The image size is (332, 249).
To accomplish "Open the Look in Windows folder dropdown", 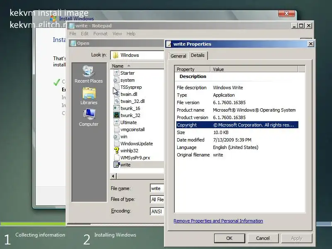I will tap(137, 55).
